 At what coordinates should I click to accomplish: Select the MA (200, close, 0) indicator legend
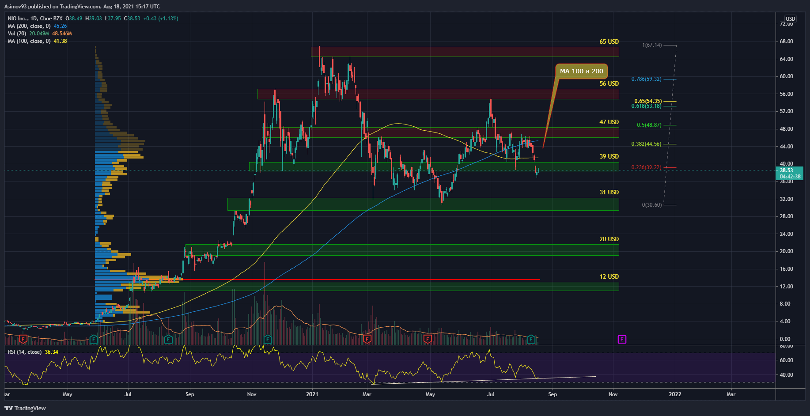(x=29, y=26)
